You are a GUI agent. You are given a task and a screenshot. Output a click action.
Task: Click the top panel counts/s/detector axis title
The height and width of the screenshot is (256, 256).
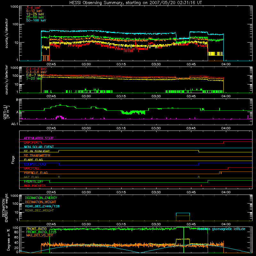coord(7,33)
